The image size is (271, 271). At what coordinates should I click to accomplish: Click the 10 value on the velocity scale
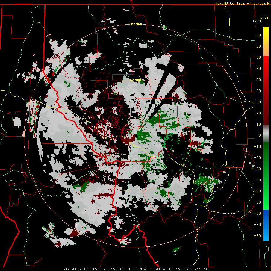point(259,124)
